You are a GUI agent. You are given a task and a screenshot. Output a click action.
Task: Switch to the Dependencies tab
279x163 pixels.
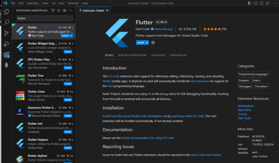point(178,55)
